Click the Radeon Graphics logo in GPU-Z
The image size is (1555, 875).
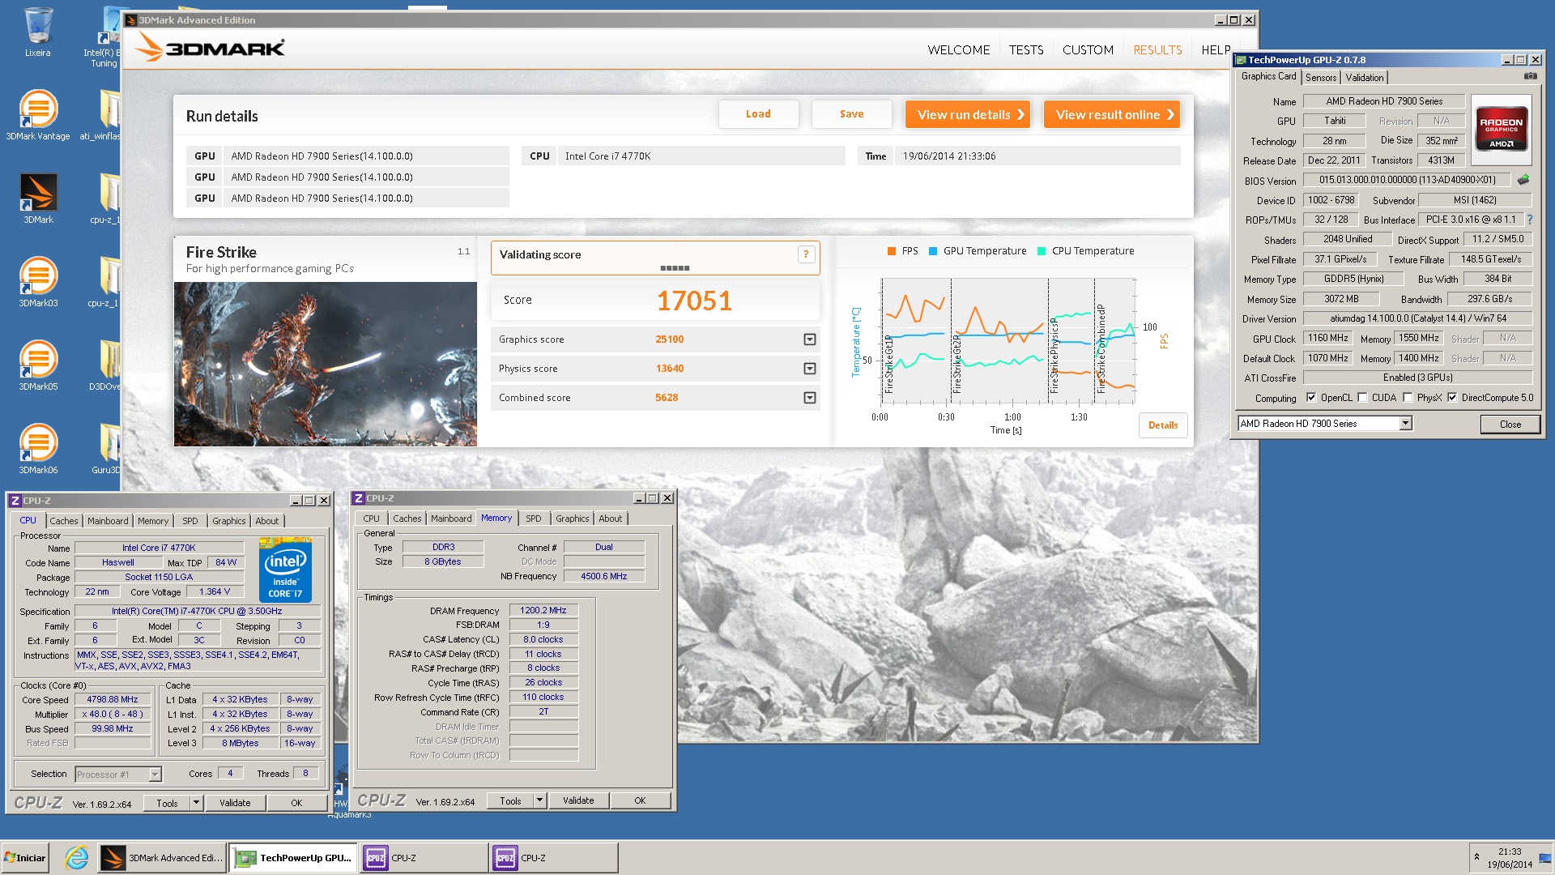1501,128
